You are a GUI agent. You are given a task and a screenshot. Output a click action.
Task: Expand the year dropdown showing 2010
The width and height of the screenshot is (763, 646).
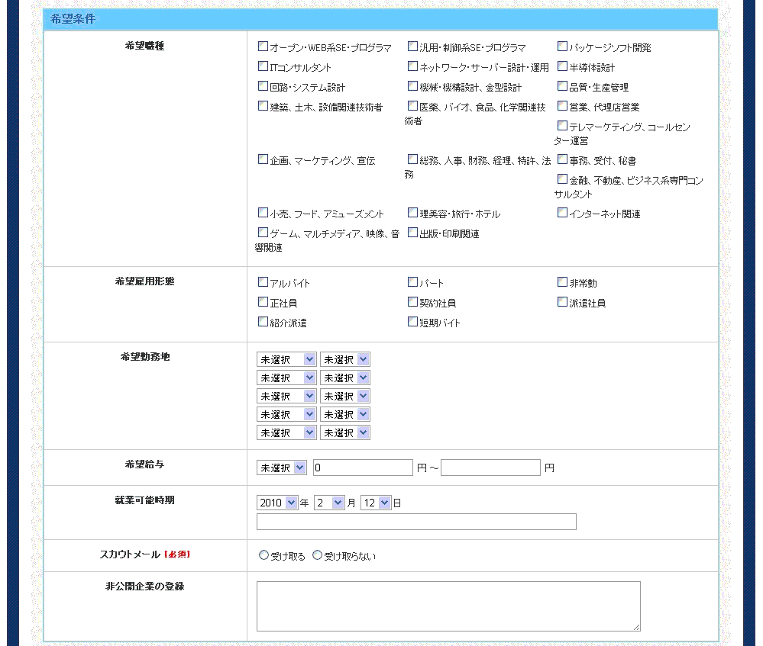(x=278, y=503)
